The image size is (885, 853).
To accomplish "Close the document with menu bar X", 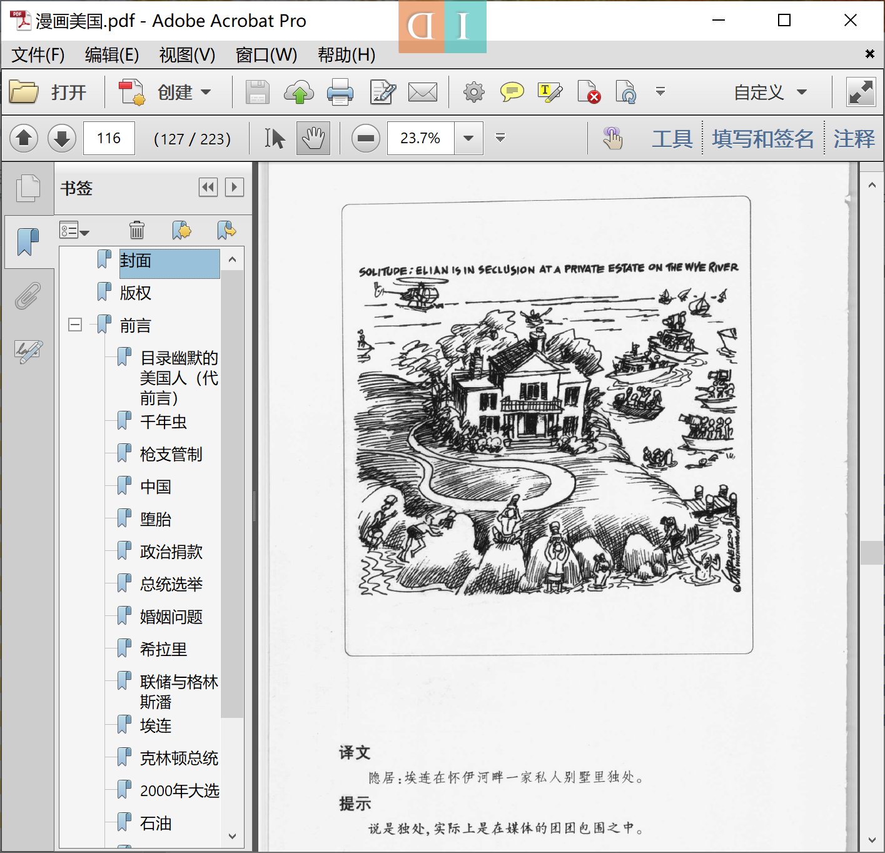I will pyautogui.click(x=869, y=54).
